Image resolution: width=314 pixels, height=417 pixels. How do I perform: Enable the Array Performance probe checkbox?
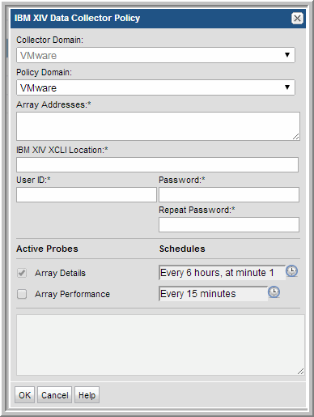click(x=22, y=294)
